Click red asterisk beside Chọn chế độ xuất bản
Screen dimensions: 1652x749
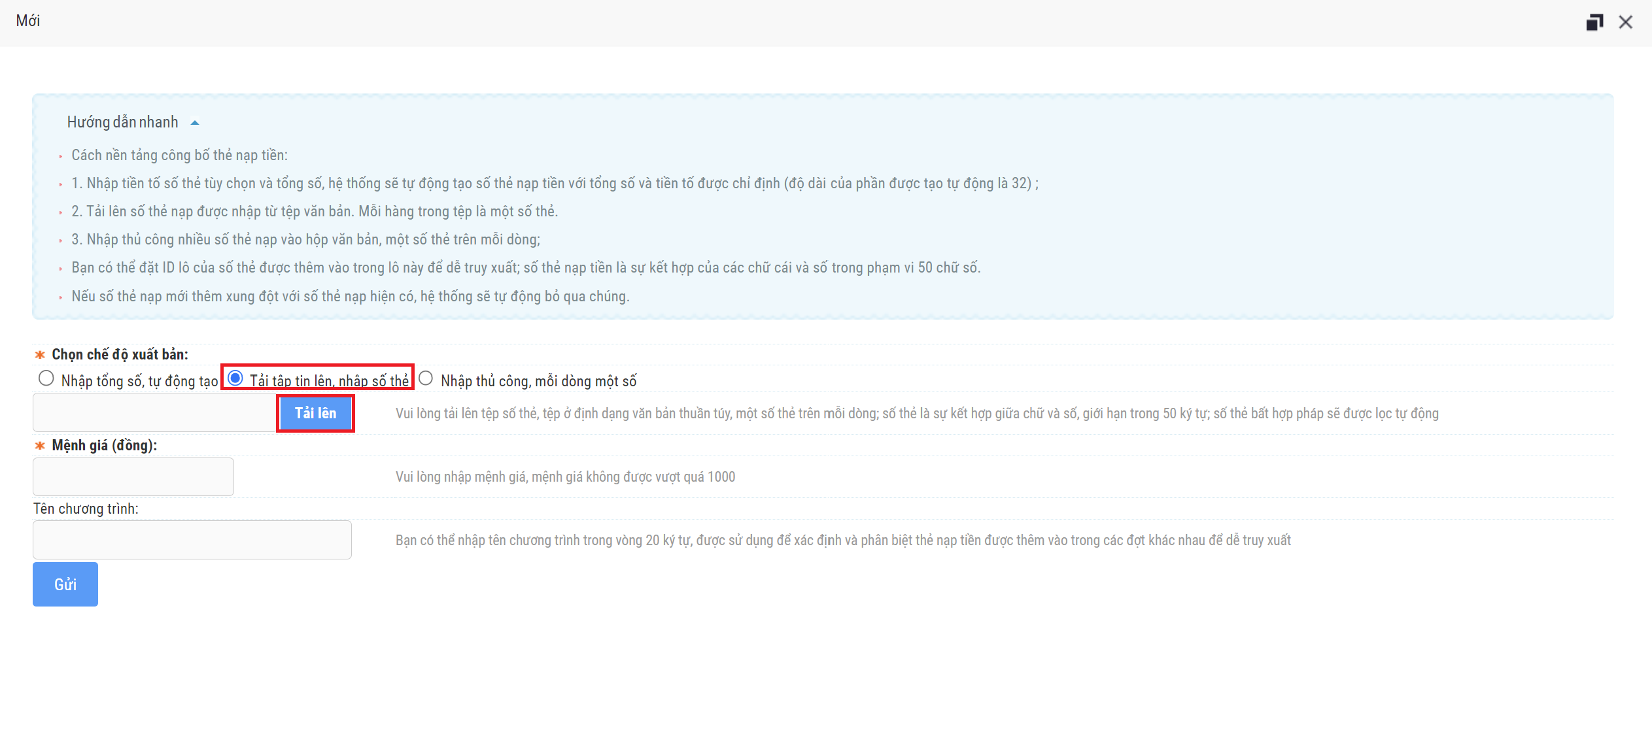40,355
